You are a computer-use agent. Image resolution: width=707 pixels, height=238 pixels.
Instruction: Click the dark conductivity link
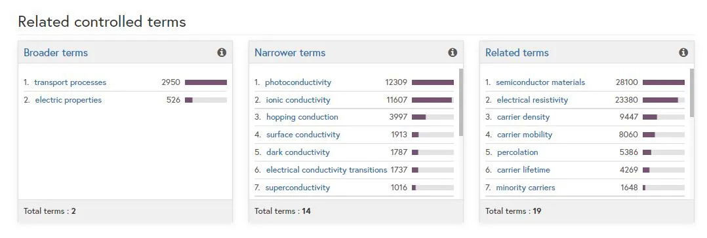(298, 152)
